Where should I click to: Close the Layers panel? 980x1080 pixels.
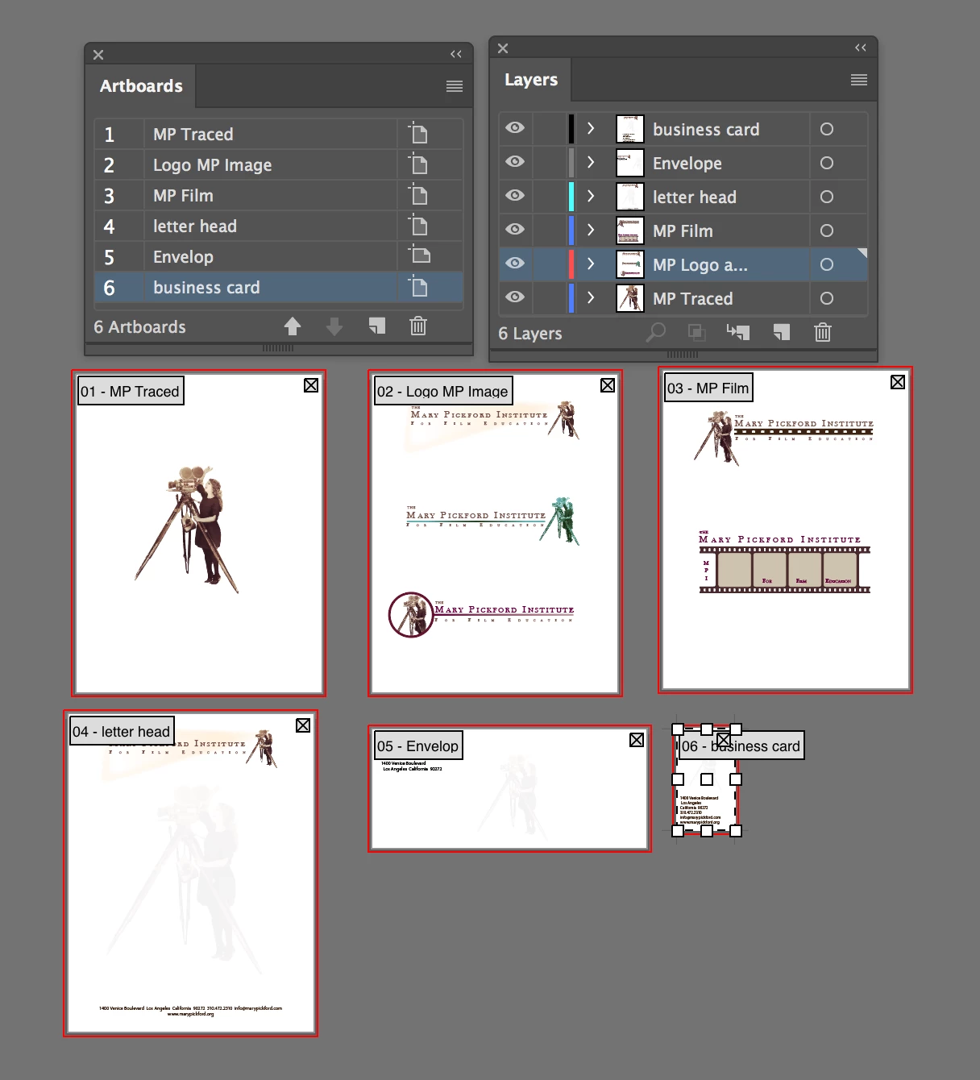coord(503,48)
